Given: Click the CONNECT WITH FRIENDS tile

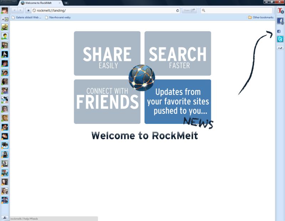Looking at the screenshot, I should point(107,101).
